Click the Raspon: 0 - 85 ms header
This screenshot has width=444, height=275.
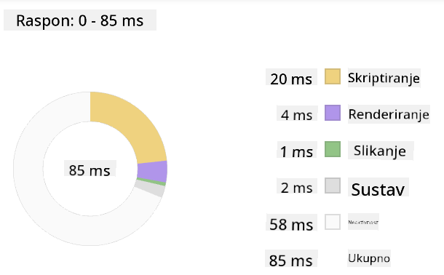[80, 20]
